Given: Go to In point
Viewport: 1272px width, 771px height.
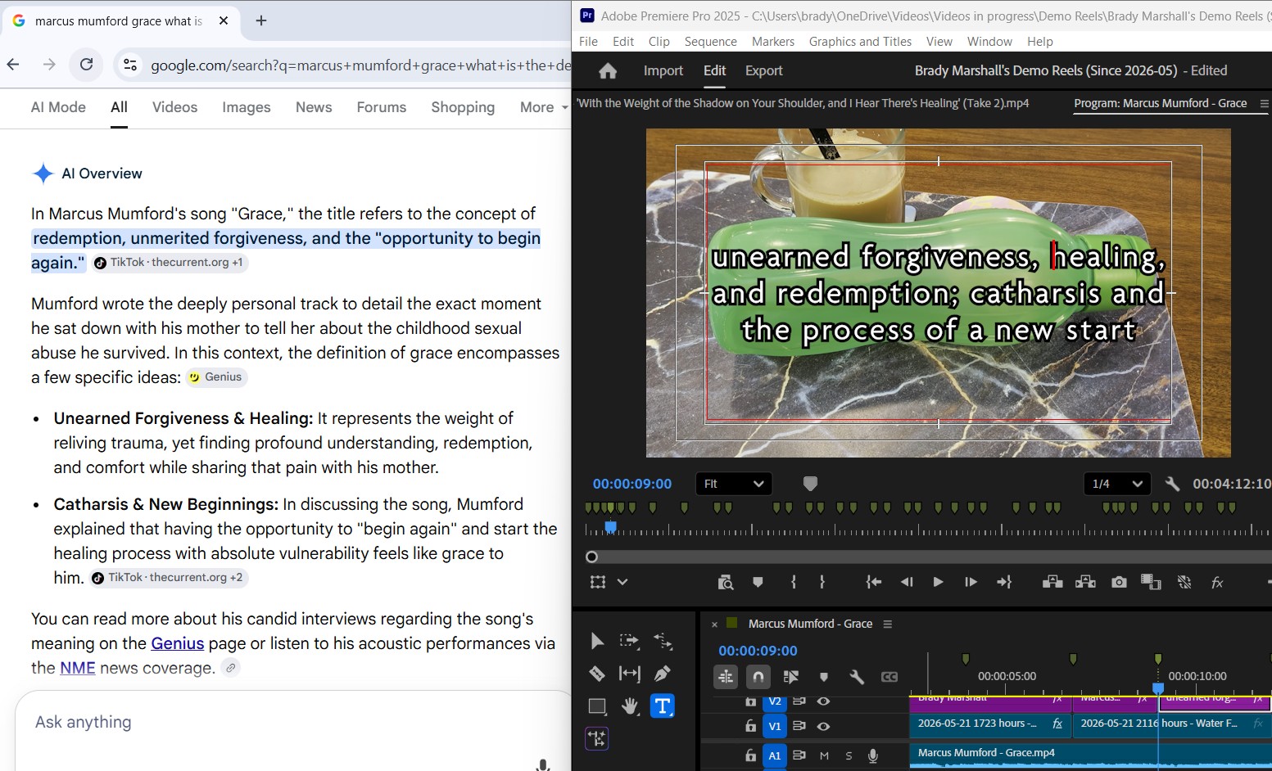Looking at the screenshot, I should pos(874,582).
